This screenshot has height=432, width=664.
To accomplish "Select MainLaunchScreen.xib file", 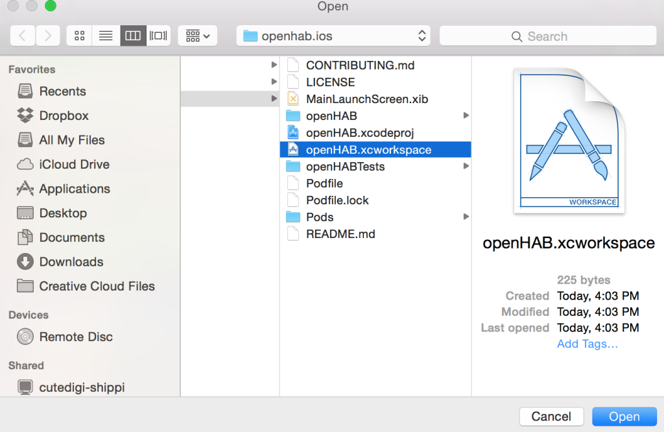I will [375, 99].
